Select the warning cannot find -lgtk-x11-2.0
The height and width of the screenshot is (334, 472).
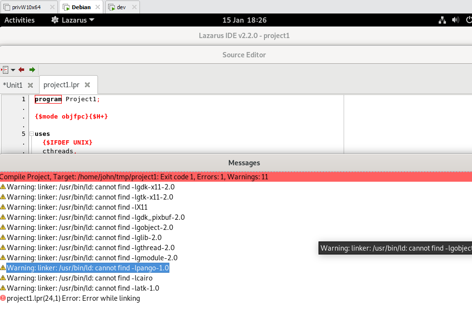click(90, 197)
